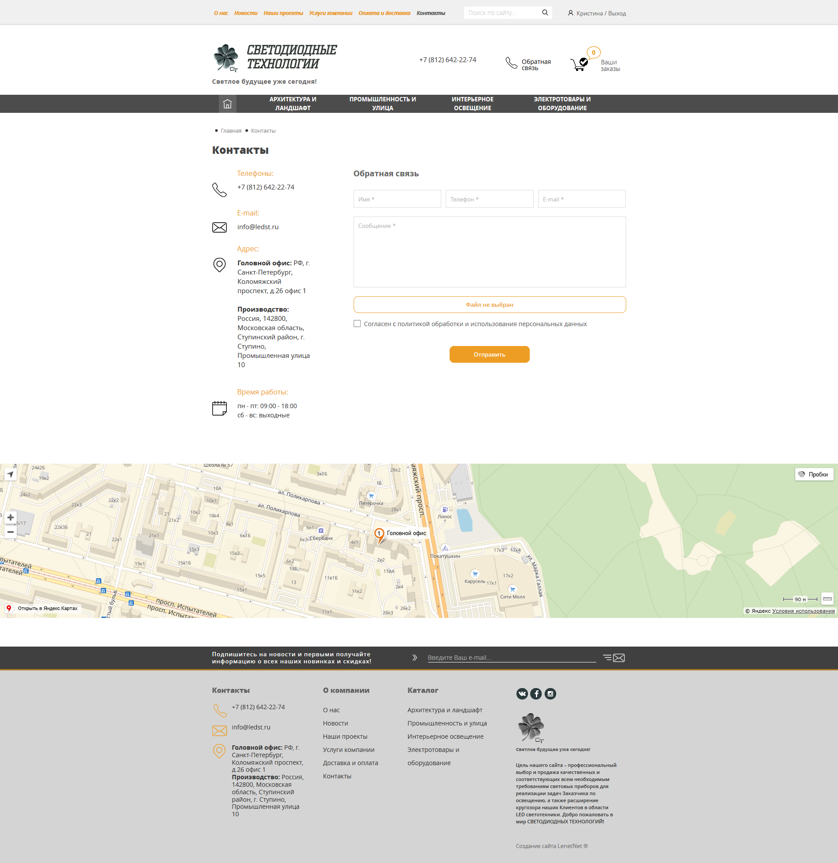Click the Условия использования map link
Screen dimensions: 838x863
tap(803, 611)
